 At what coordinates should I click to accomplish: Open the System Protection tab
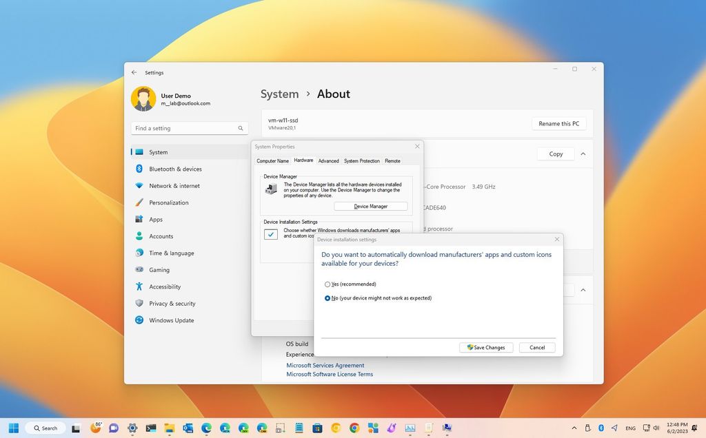click(361, 160)
